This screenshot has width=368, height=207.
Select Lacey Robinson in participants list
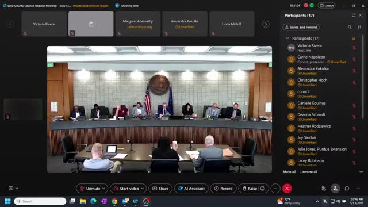click(321, 162)
